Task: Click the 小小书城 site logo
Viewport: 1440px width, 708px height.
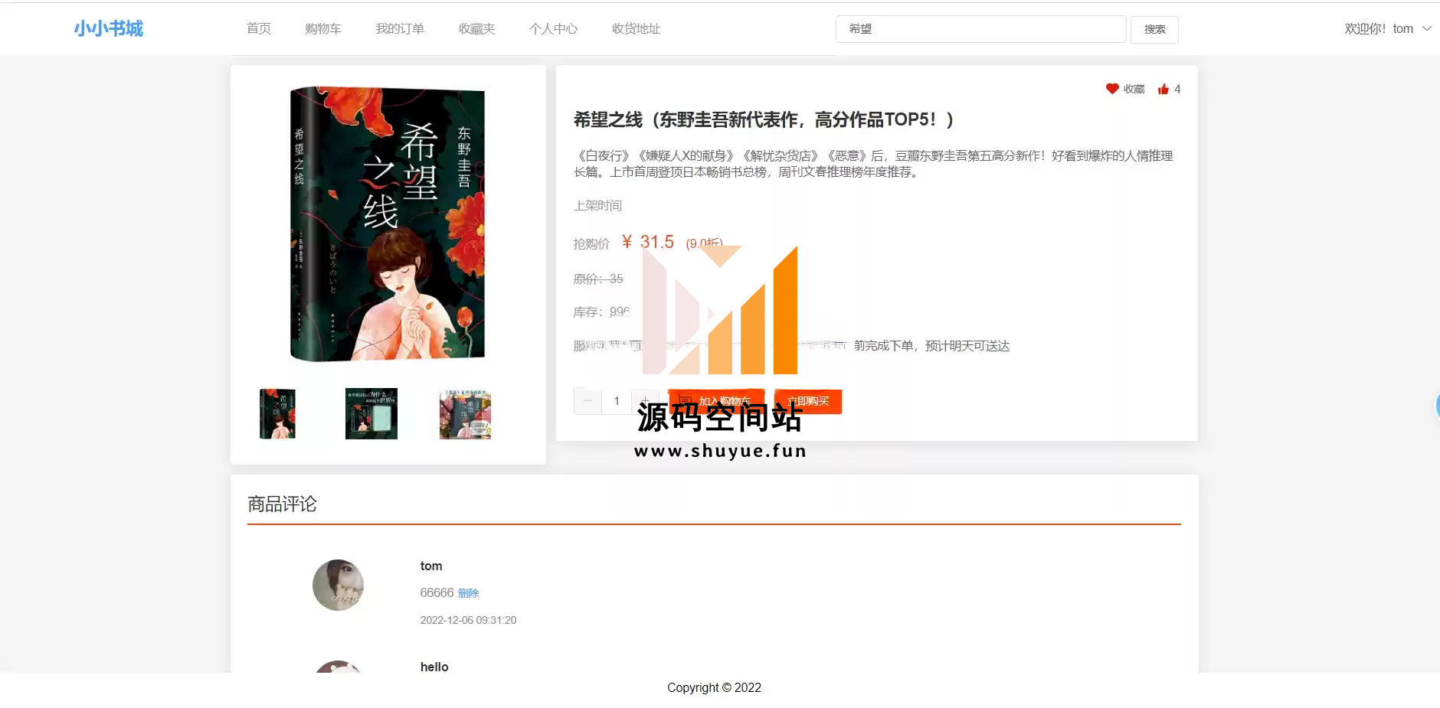Action: 108,29
